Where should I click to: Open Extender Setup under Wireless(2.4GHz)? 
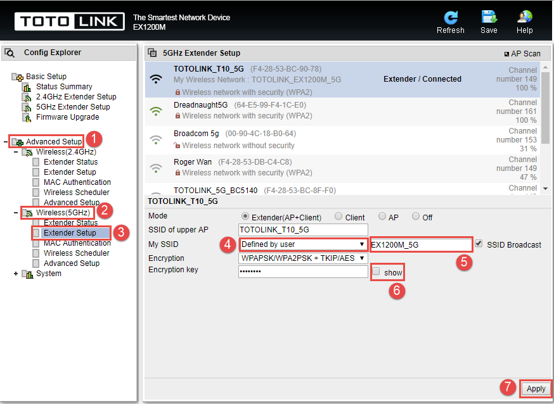(x=70, y=172)
